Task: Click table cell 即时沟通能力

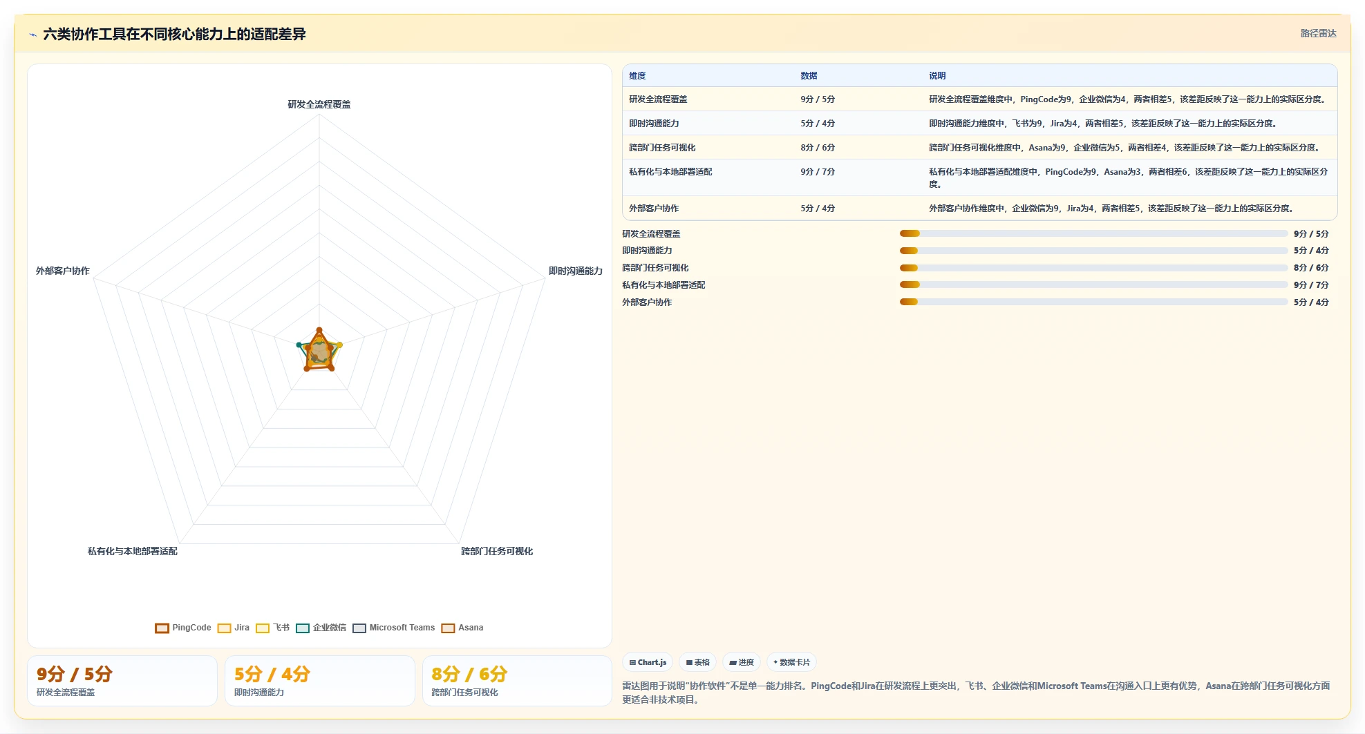Action: click(654, 124)
